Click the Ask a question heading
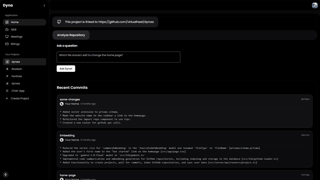The image size is (320, 180). tap(67, 46)
